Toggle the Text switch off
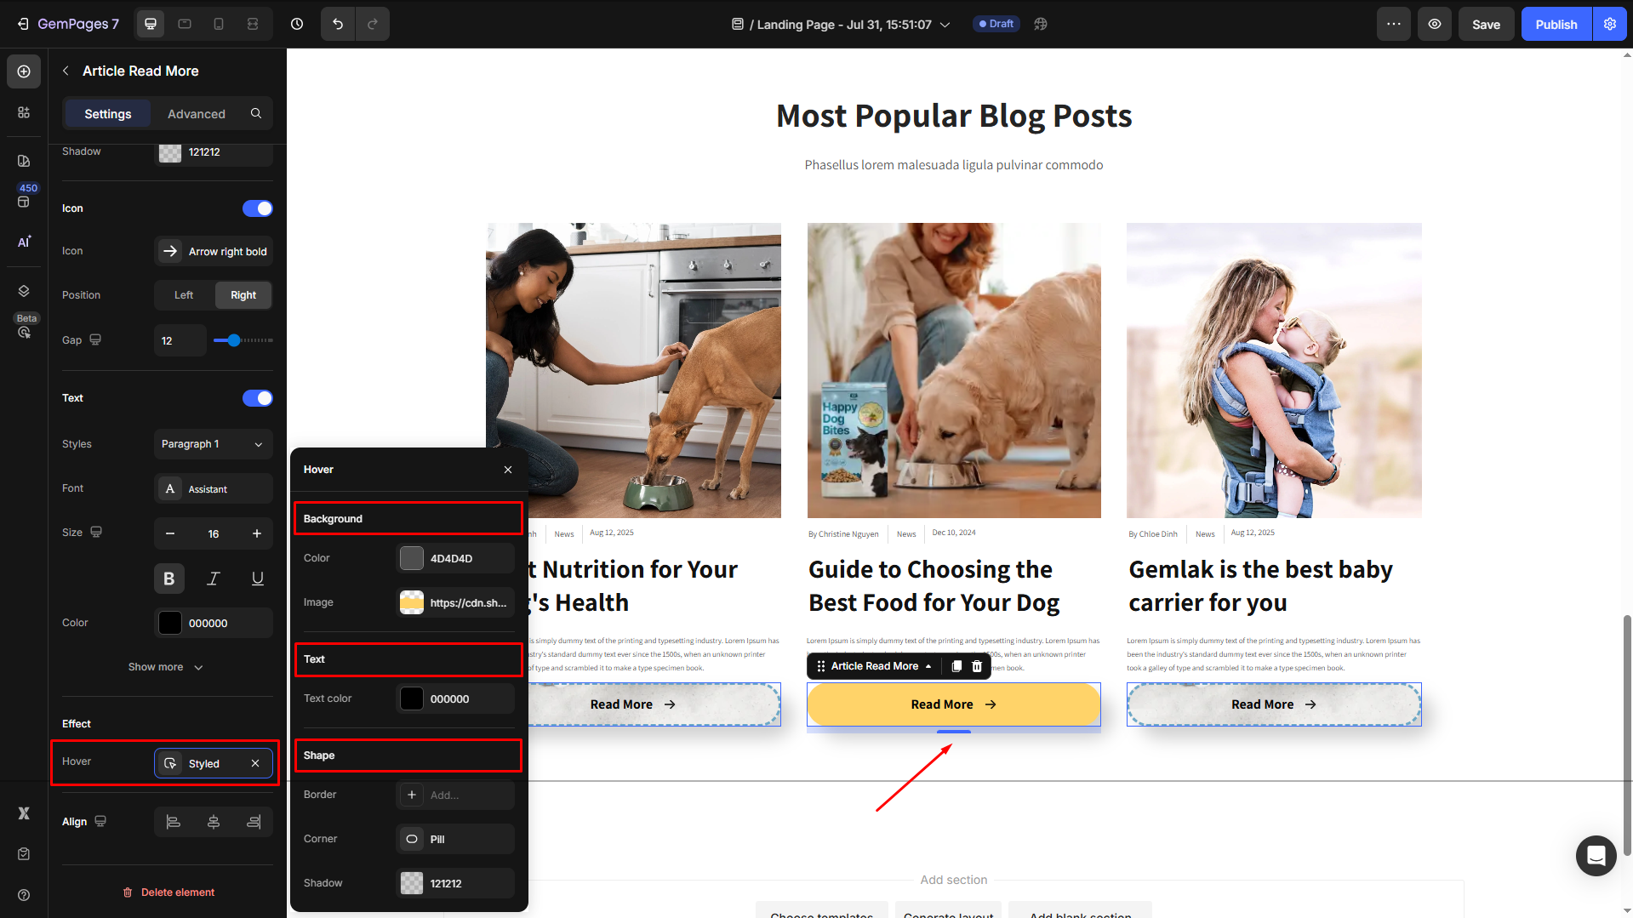Screen dimensions: 1633x918 258,398
